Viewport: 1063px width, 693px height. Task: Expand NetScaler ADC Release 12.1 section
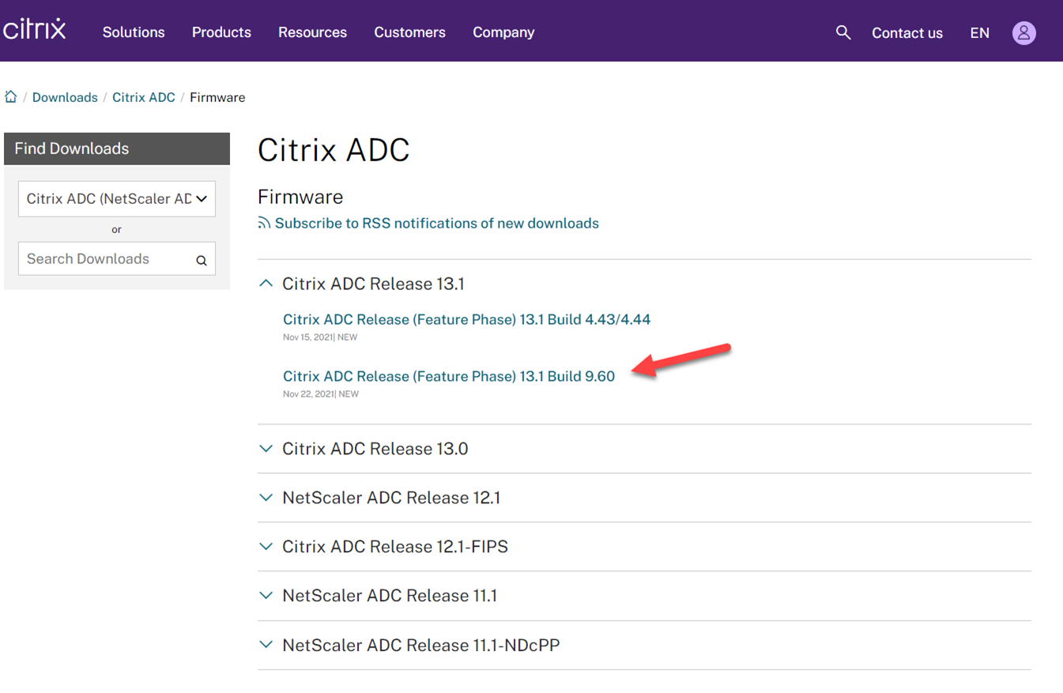point(379,498)
